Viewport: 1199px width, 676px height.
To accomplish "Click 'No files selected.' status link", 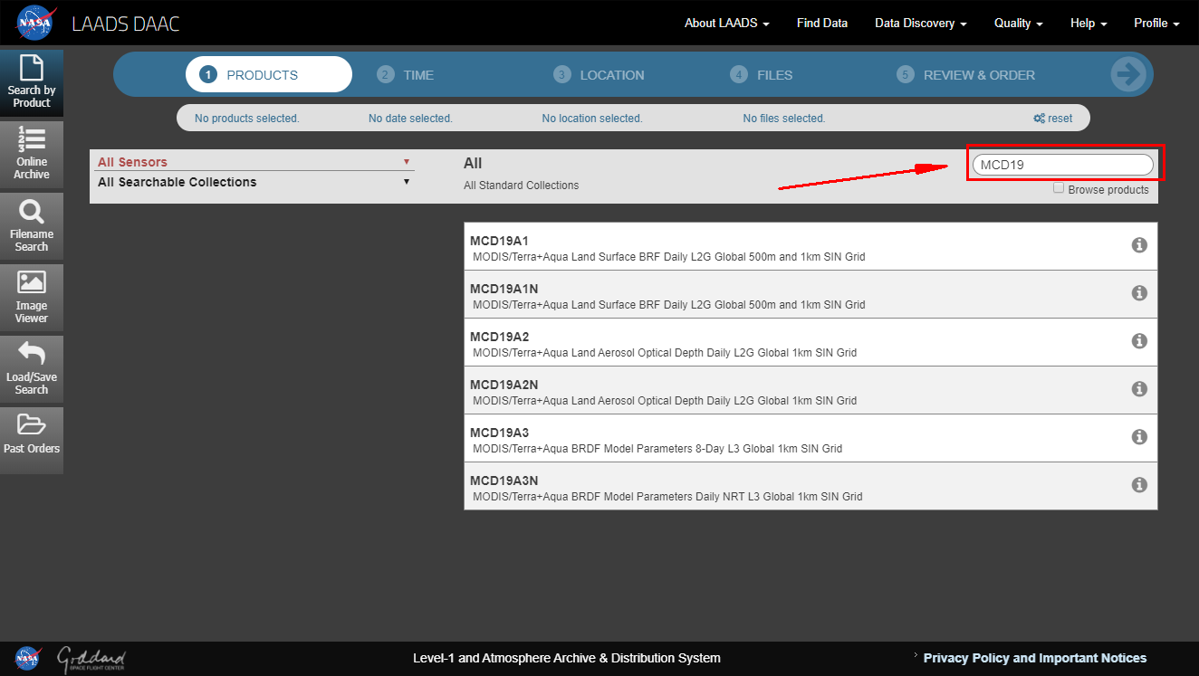I will tap(784, 119).
